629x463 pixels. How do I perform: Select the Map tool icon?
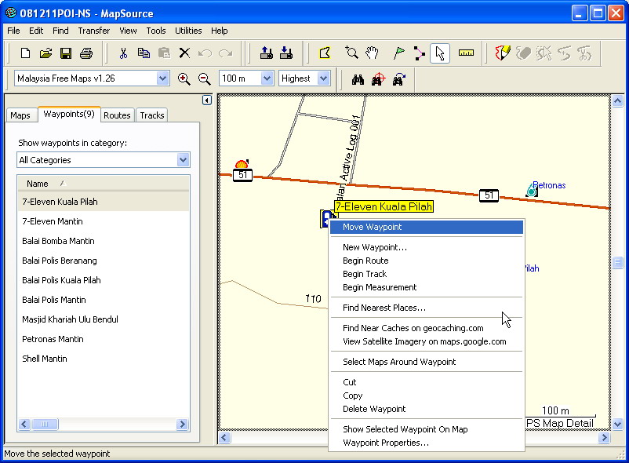coord(325,53)
